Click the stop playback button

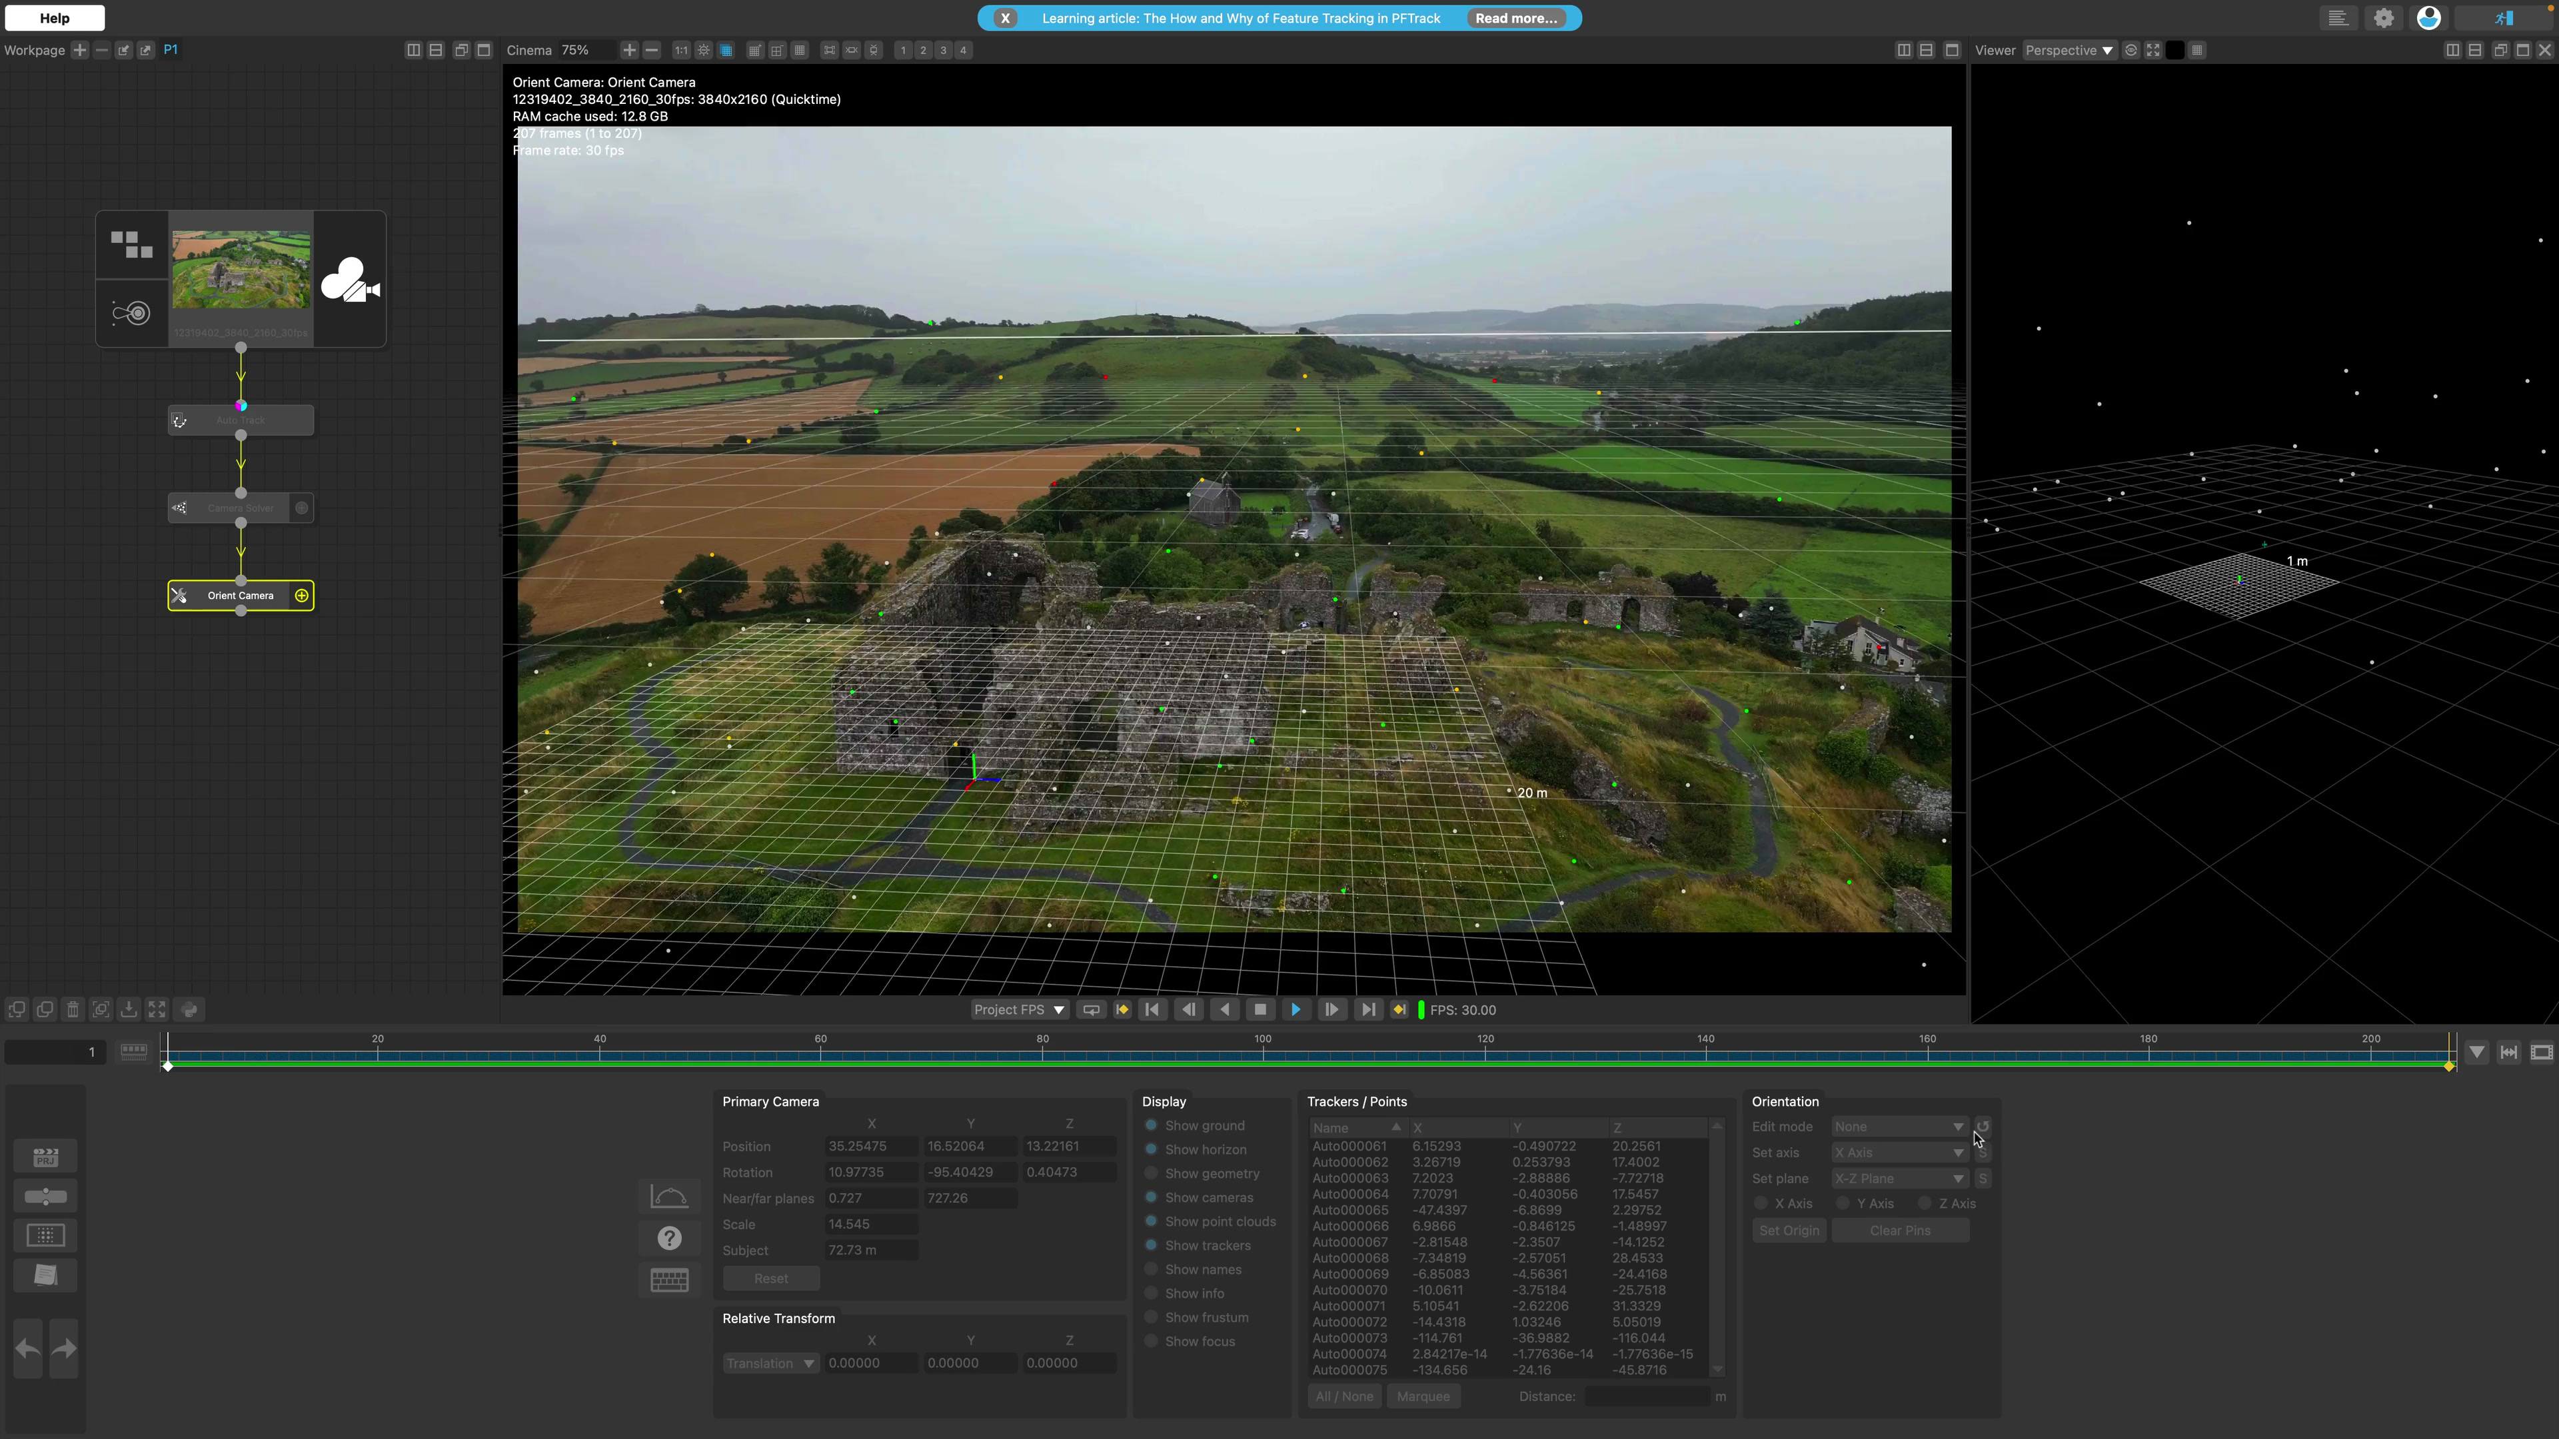tap(1261, 1010)
